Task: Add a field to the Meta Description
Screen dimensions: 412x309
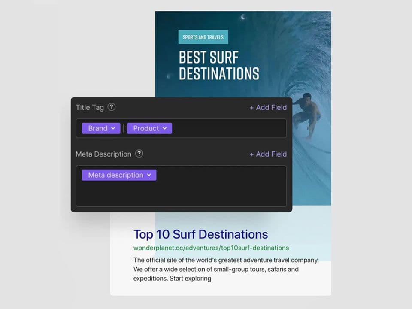Action: (x=268, y=154)
